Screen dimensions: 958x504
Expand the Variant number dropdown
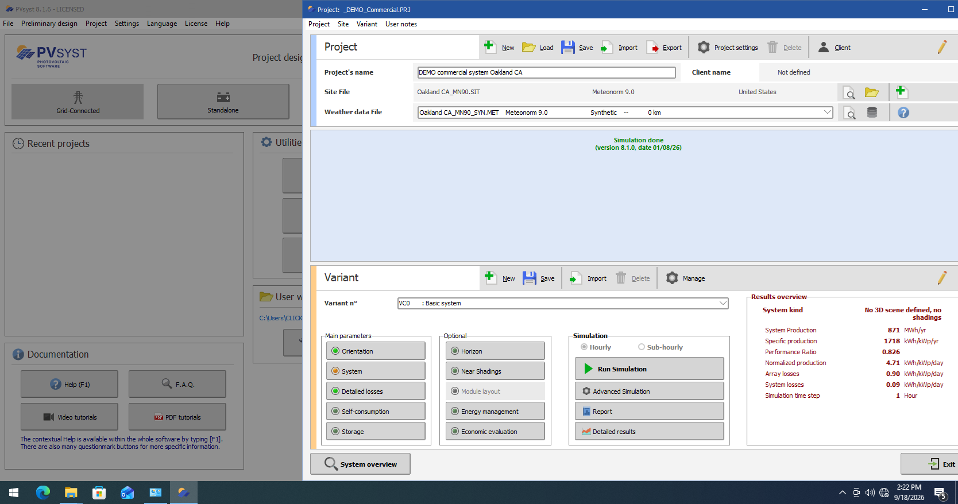723,303
